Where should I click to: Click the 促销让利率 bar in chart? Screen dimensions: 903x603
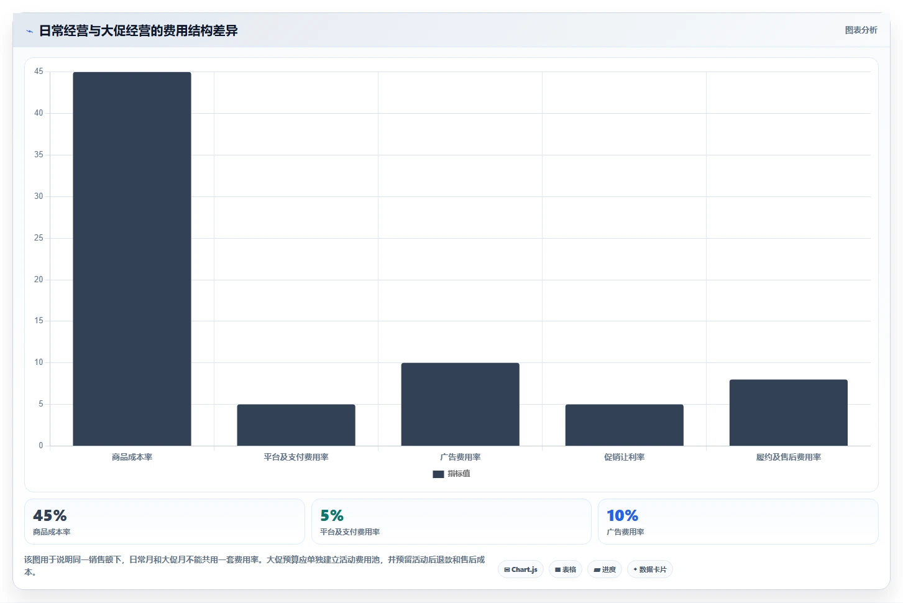tap(624, 425)
